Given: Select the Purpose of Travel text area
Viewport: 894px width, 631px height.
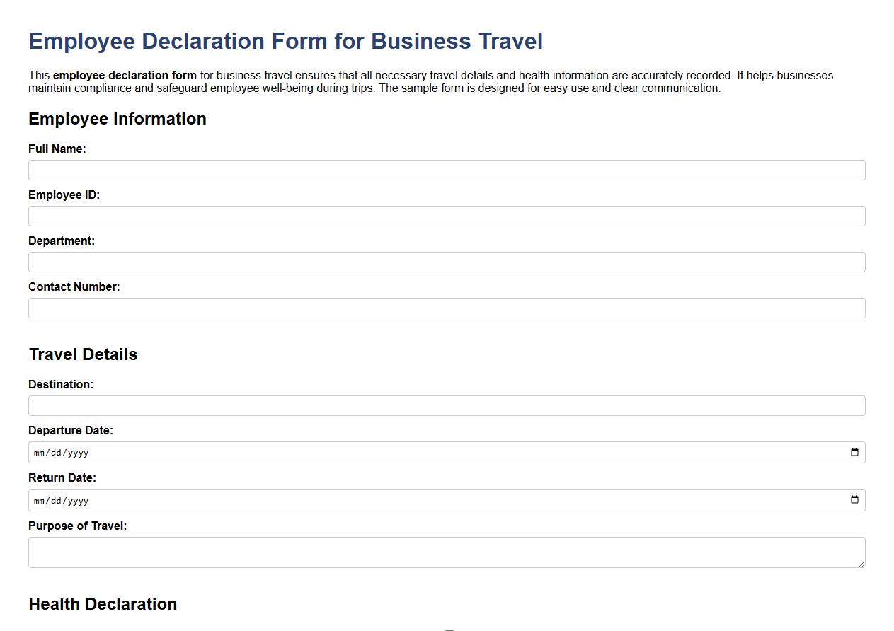Looking at the screenshot, I should pos(446,552).
